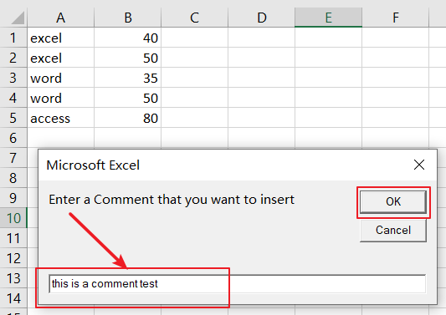This screenshot has width=446, height=315.
Task: Click cell B1 with value 40
Action: click(x=128, y=38)
